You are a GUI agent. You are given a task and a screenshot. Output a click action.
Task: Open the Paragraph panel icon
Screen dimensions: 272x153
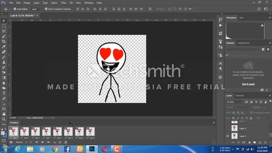point(221,69)
